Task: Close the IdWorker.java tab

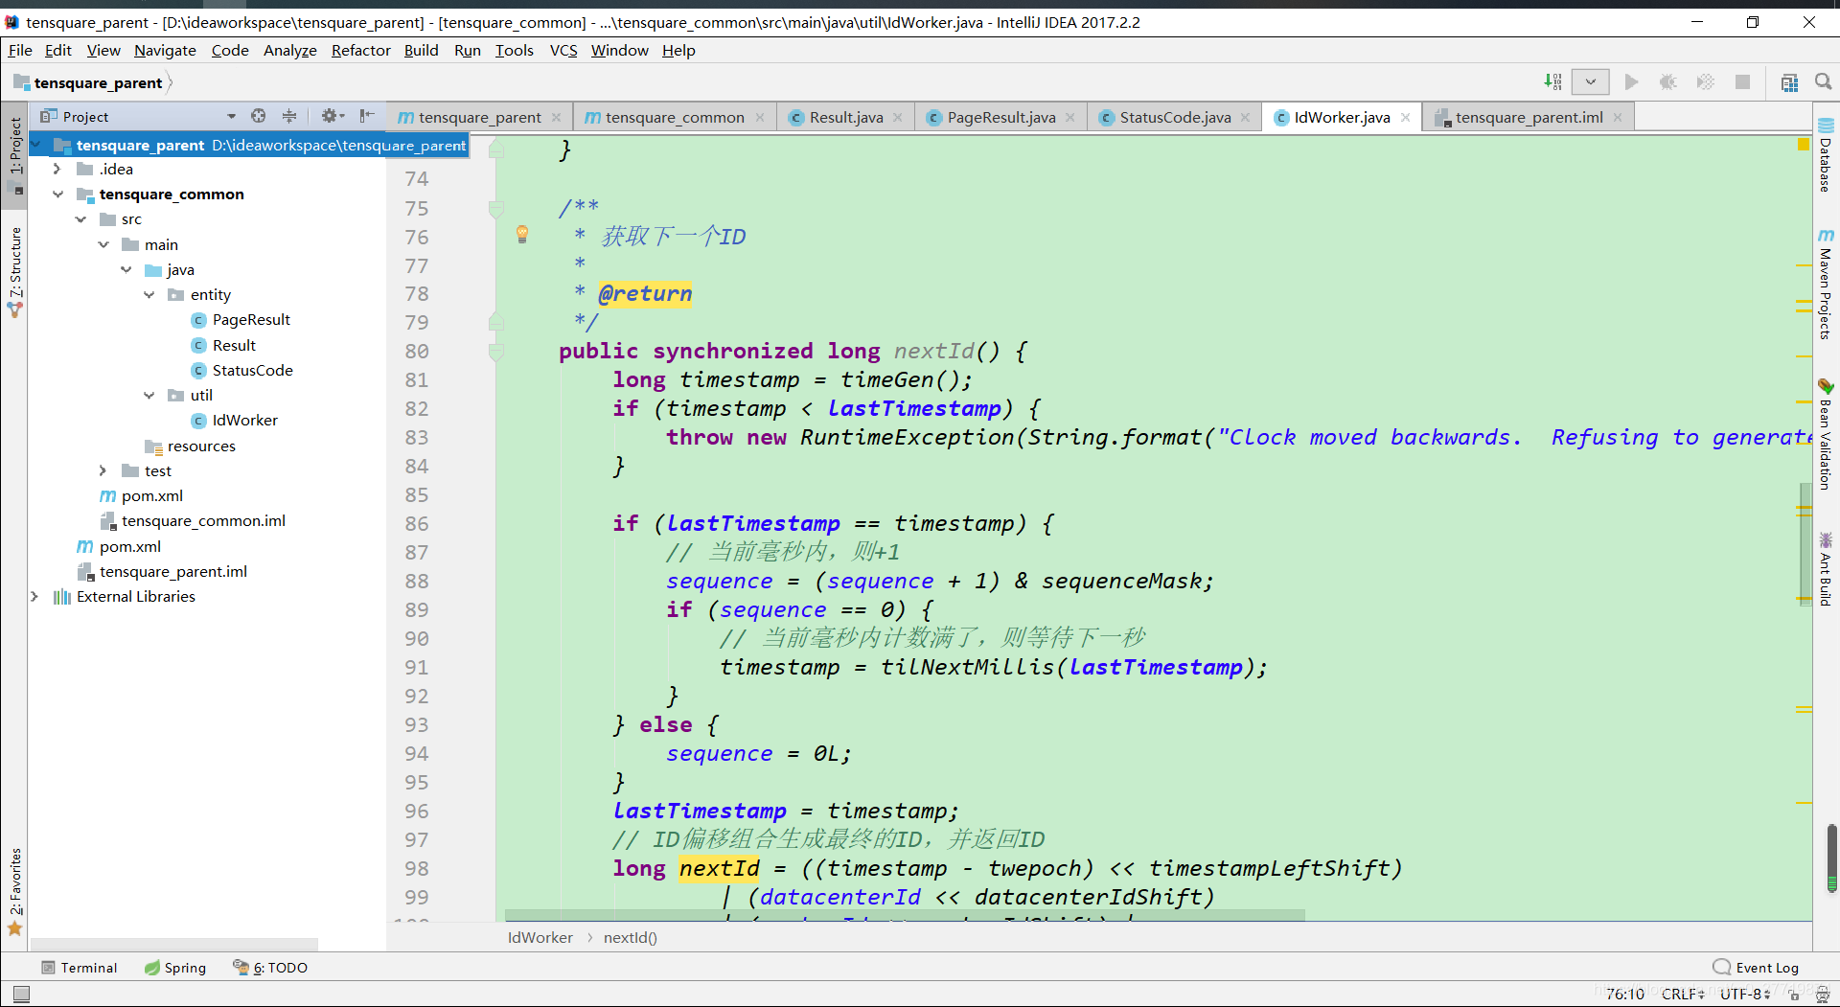Action: [x=1406, y=117]
